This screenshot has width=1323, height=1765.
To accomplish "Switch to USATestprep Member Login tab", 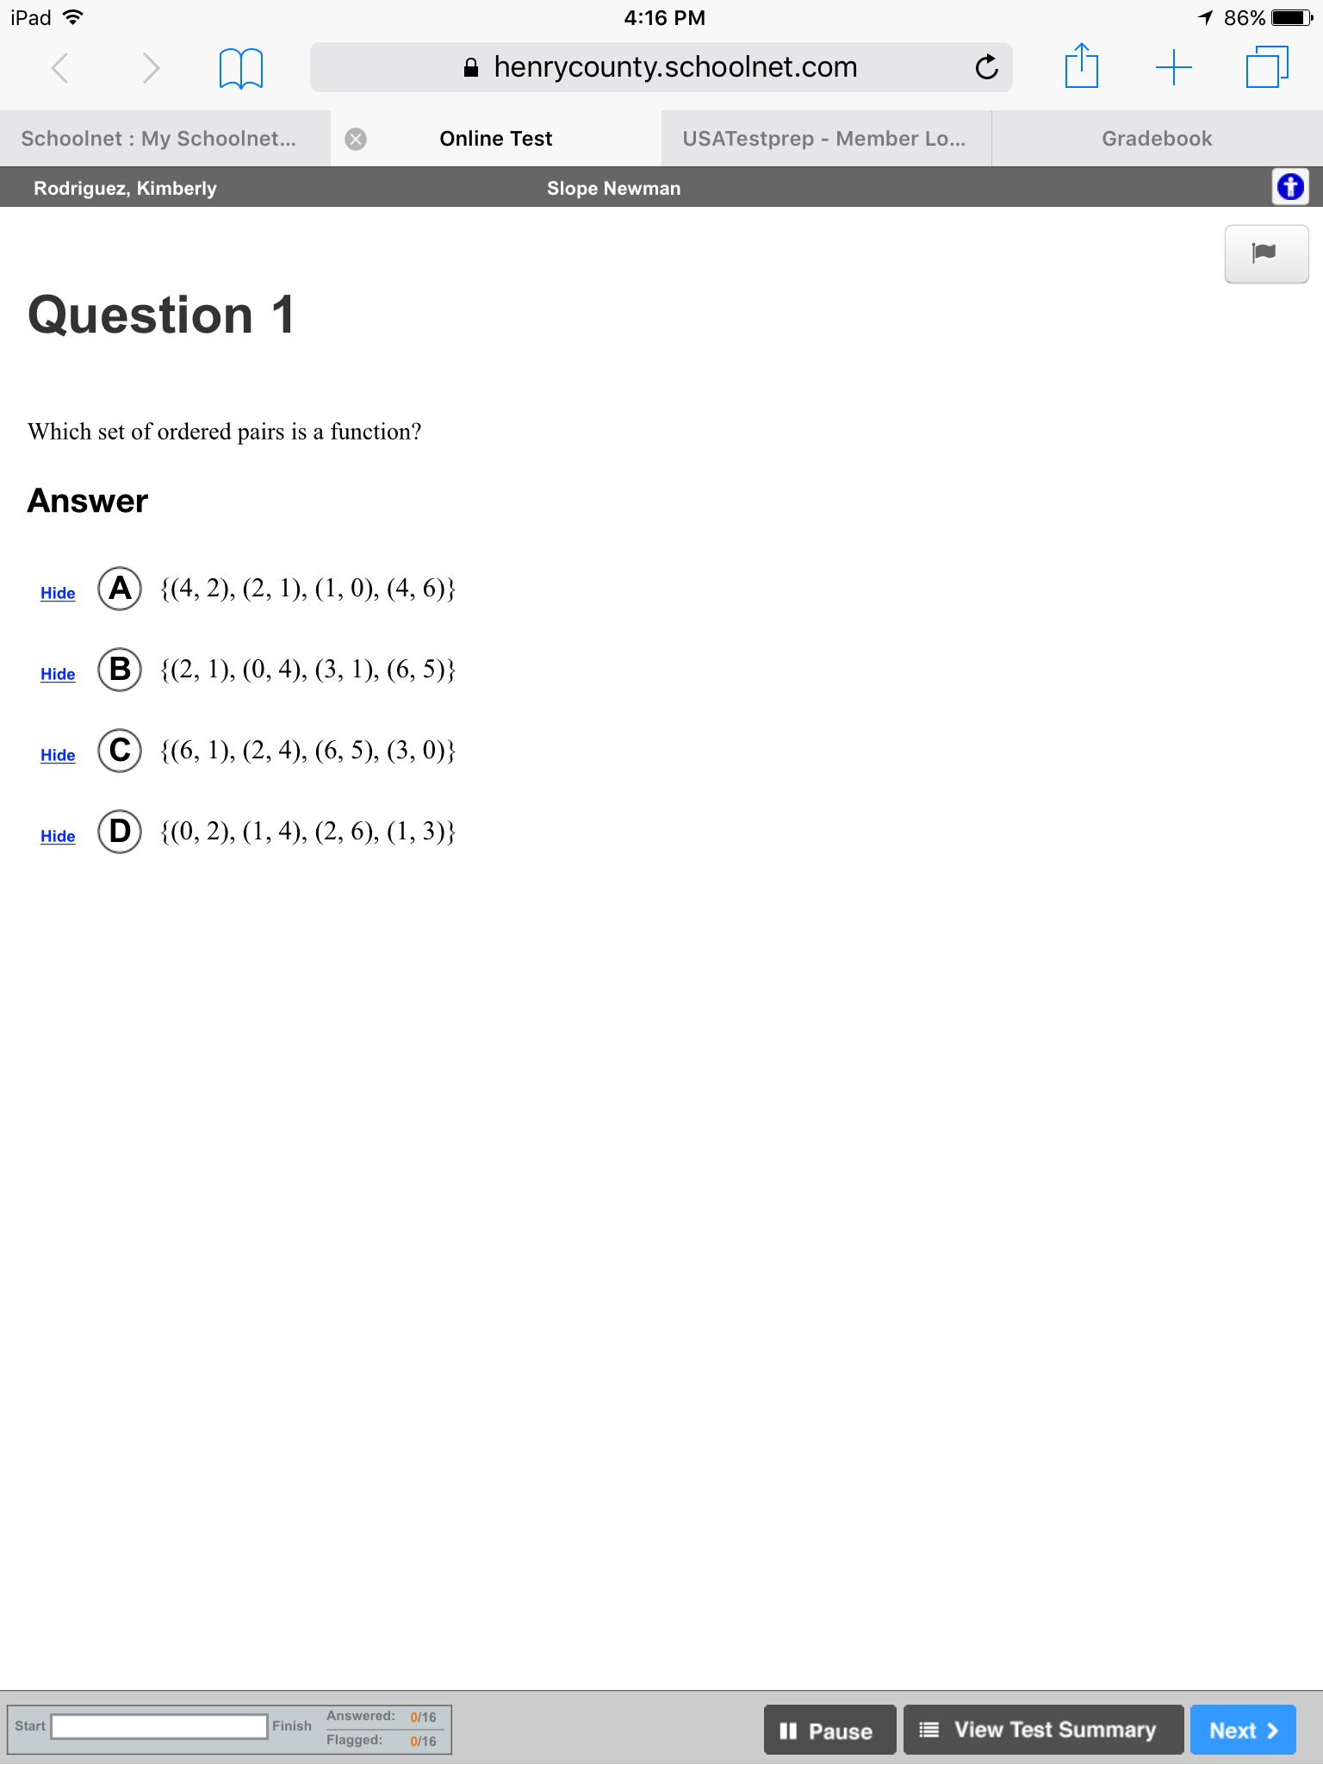I will click(825, 139).
